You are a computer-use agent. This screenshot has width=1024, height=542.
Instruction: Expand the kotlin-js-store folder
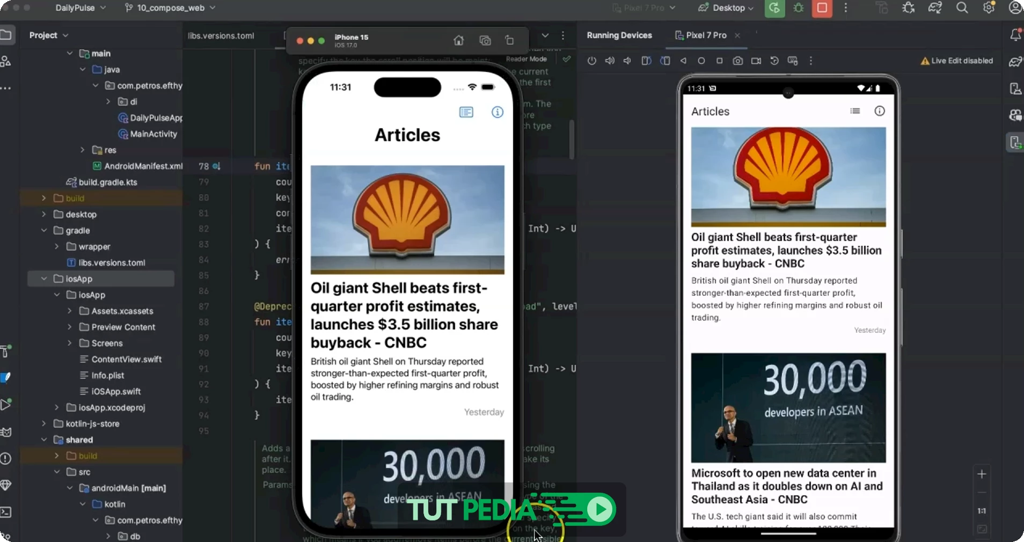[44, 424]
